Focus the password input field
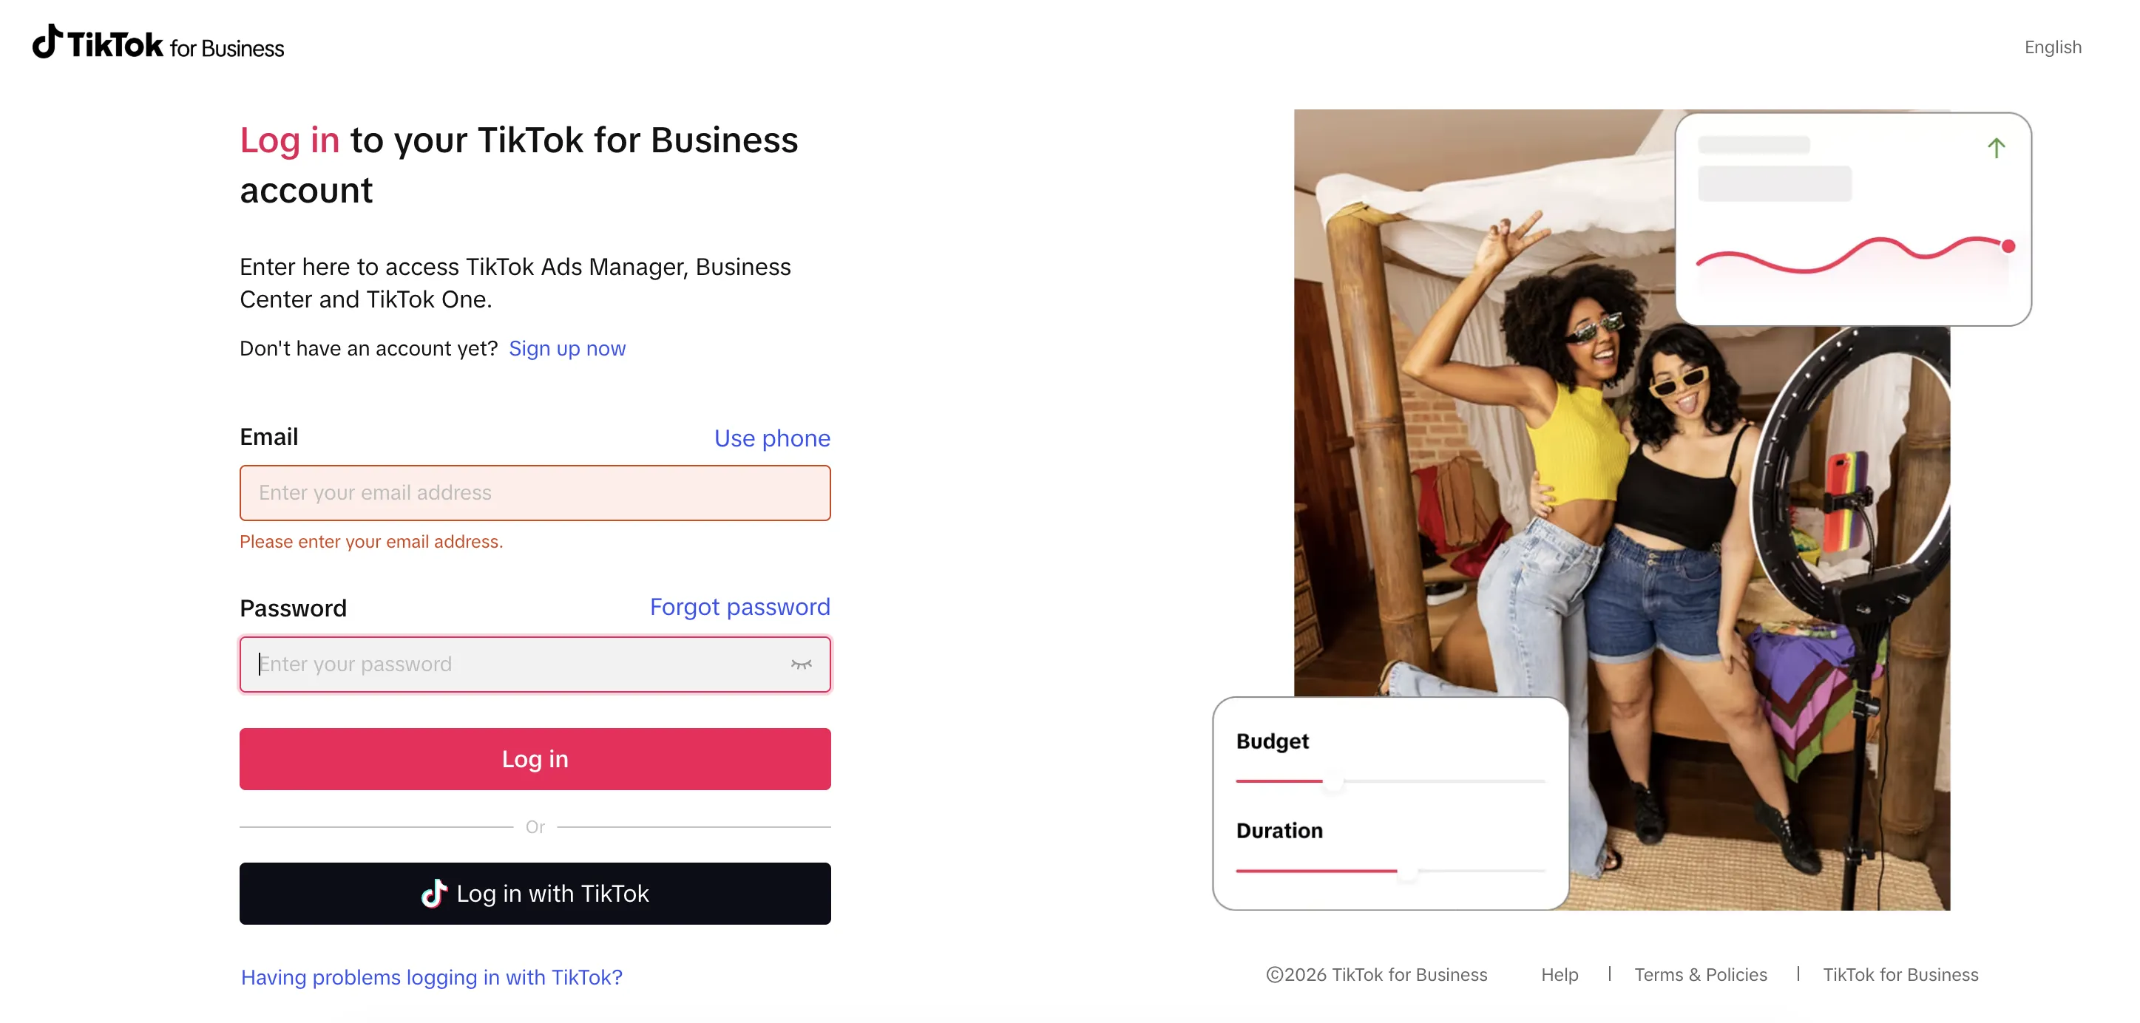Screen dimensions: 2140x1023 click(x=535, y=665)
